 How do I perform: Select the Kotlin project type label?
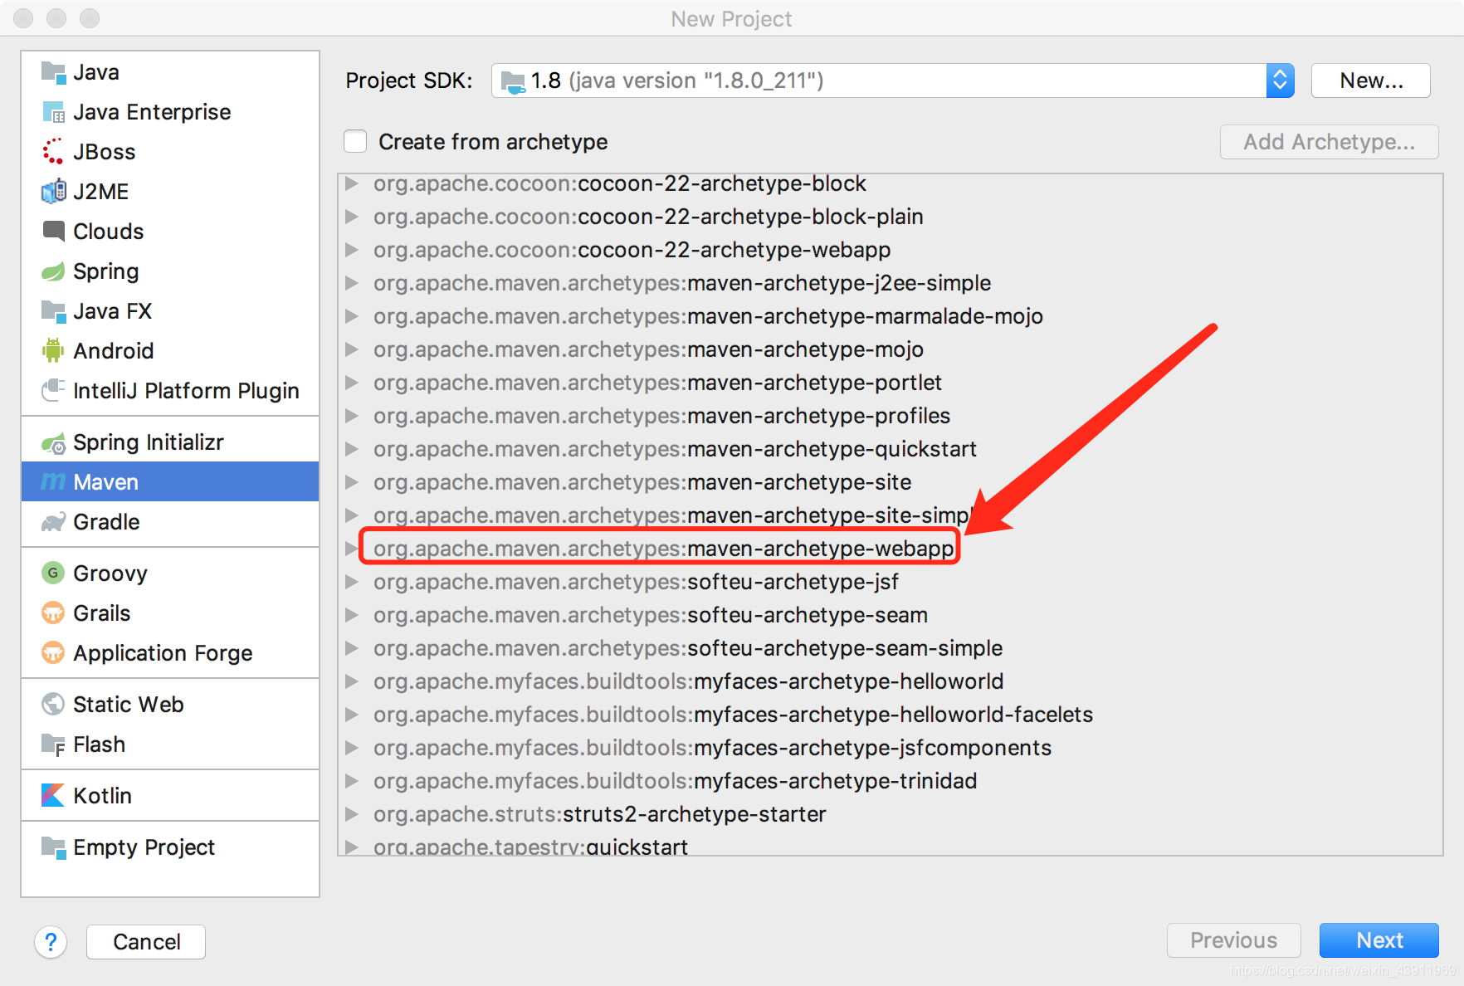tap(102, 796)
